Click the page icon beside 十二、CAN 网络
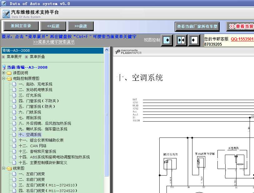The width and height of the screenshot is (254, 193). pyautogui.click(x=14, y=146)
